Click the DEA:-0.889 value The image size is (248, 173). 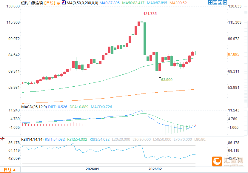(79, 107)
